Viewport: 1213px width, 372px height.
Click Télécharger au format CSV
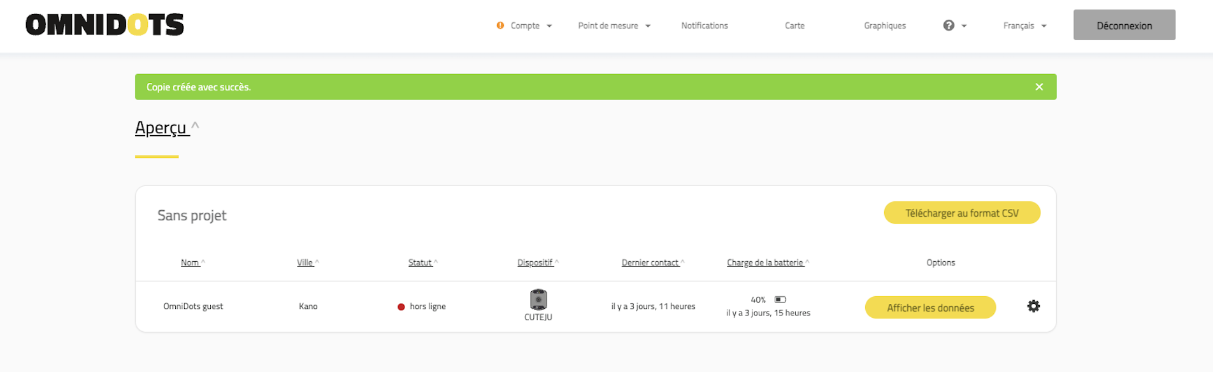click(961, 213)
